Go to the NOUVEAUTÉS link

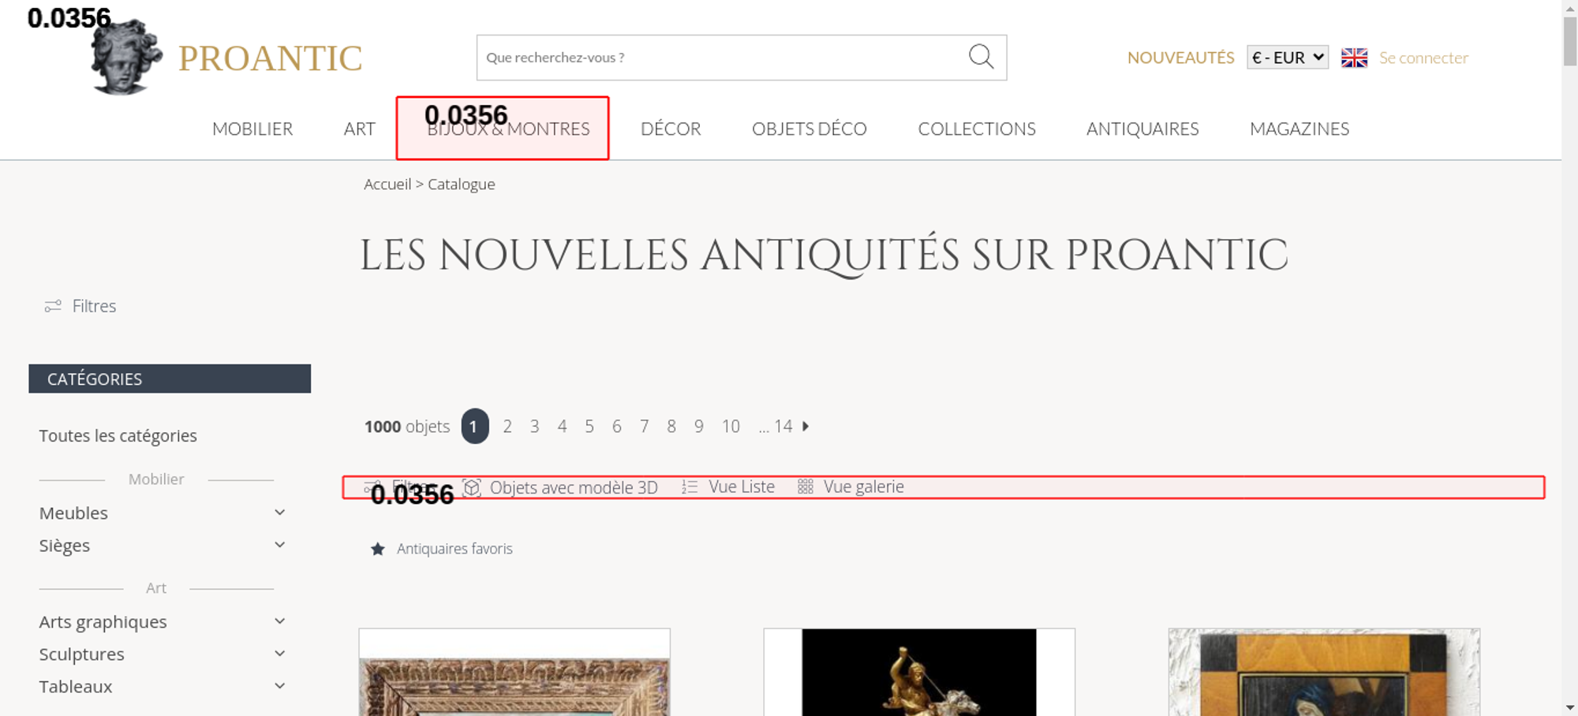1180,58
